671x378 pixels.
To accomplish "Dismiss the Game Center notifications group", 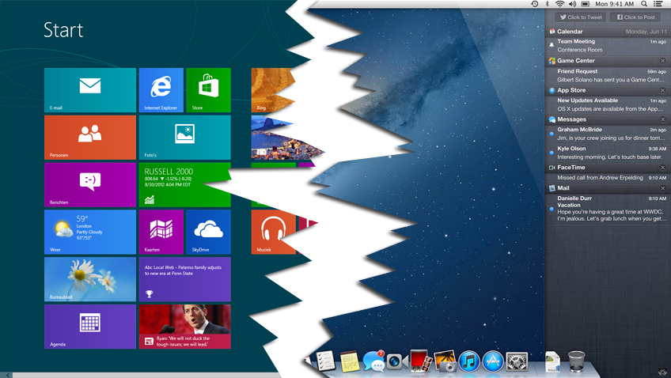I will [663, 61].
